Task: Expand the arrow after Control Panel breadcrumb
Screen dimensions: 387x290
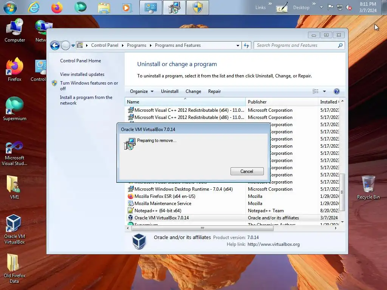Action: [x=123, y=45]
